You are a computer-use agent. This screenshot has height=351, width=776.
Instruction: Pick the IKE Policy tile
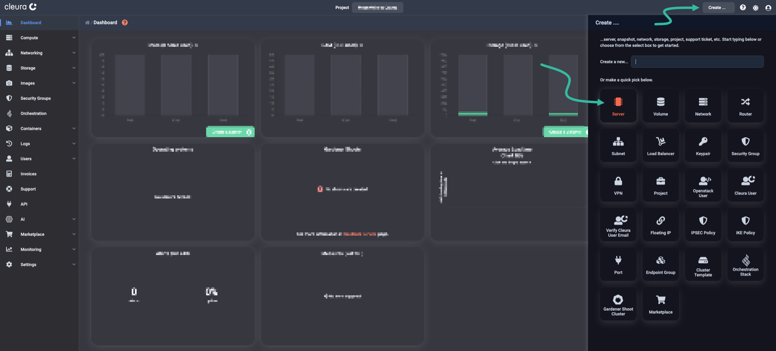pyautogui.click(x=745, y=225)
